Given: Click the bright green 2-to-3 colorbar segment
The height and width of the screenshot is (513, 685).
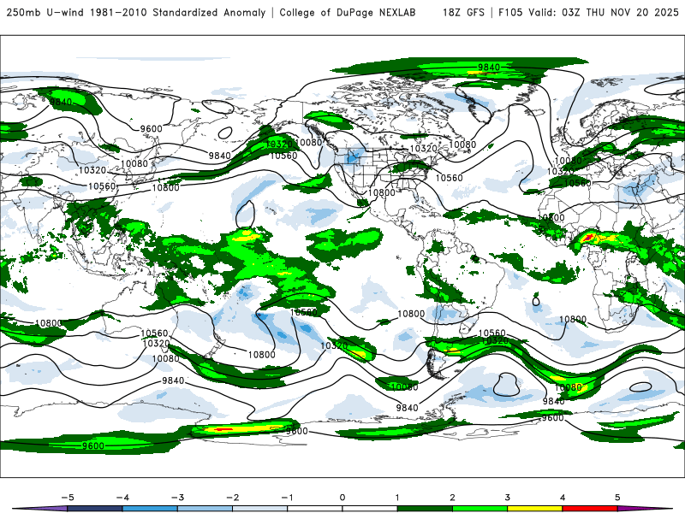Looking at the screenshot, I should (479, 509).
